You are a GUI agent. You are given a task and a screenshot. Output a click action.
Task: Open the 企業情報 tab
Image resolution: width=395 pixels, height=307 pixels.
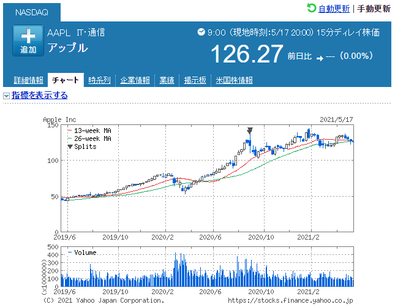pos(135,80)
